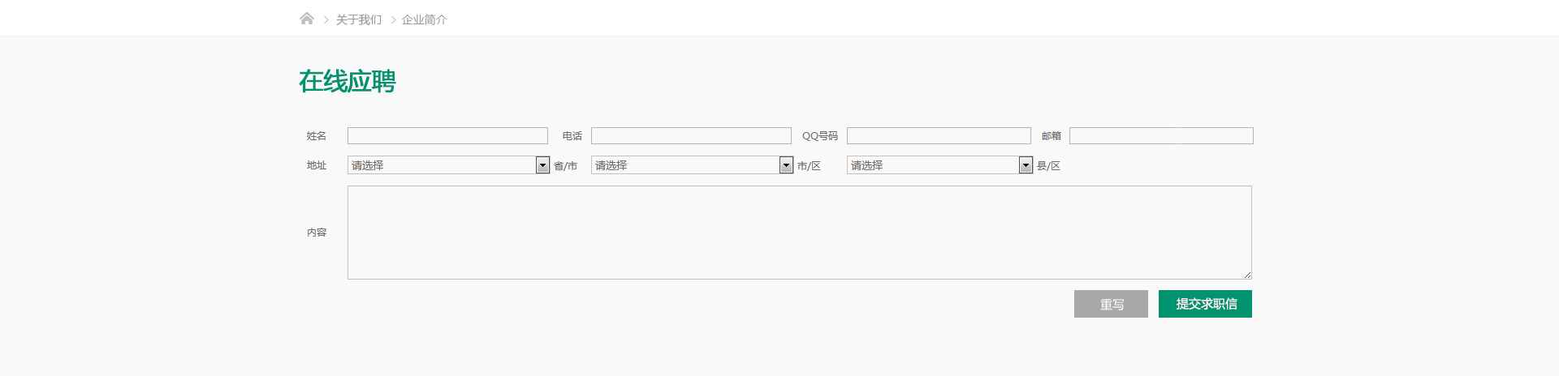Focus the 姓名 name input field

pyautogui.click(x=447, y=136)
